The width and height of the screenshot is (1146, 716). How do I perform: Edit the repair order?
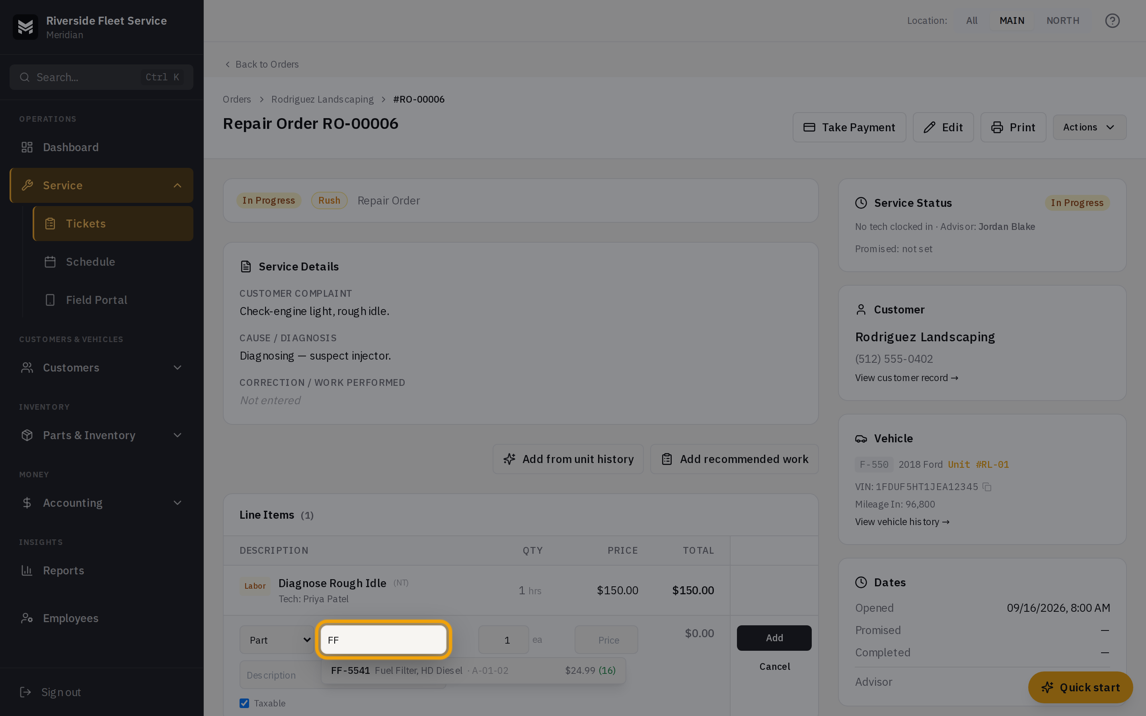click(x=943, y=127)
